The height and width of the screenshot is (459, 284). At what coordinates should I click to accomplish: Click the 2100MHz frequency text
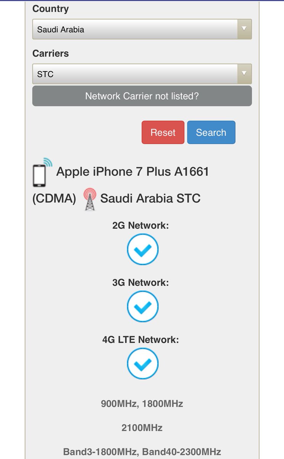142,428
